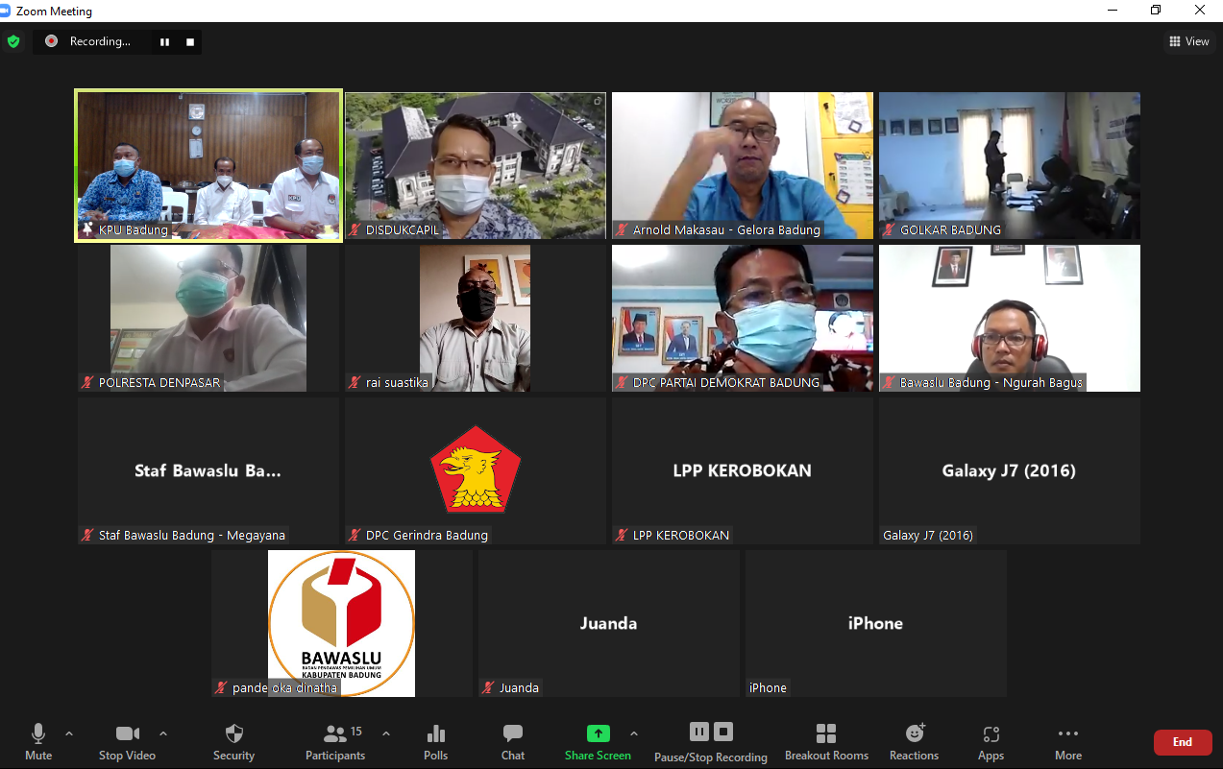1223x769 pixels.
Task: Expand video options arrow beside Stop Video
Action: tap(163, 733)
